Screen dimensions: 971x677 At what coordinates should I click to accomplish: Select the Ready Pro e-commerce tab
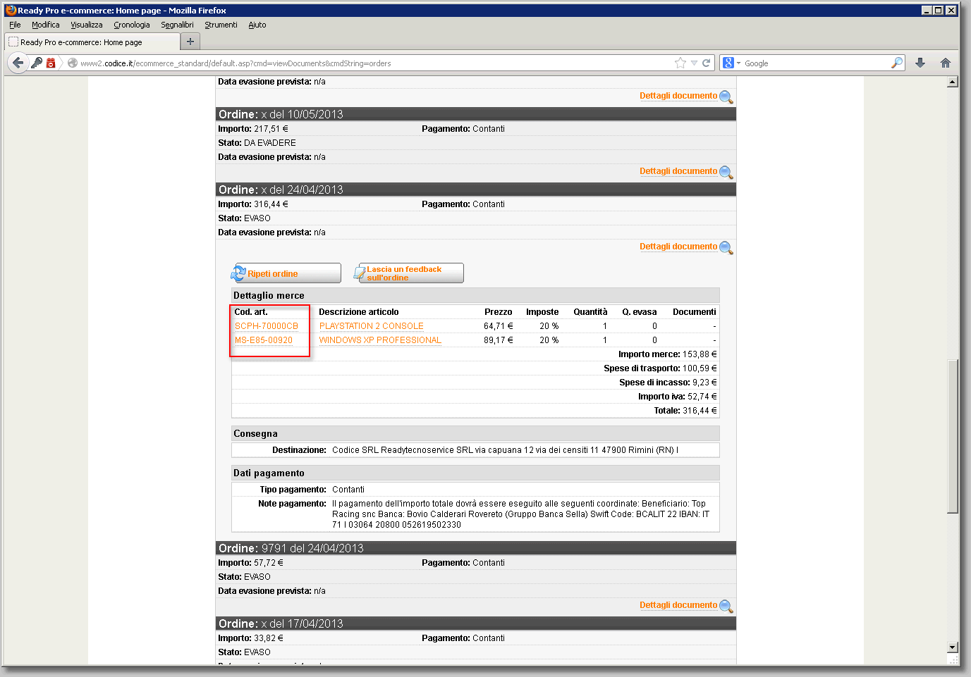click(92, 42)
